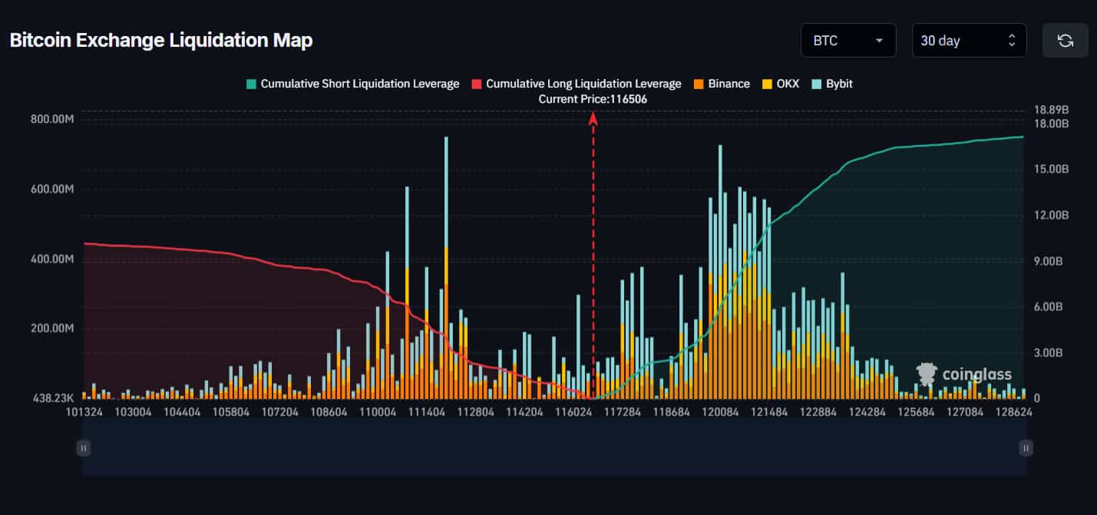Screen dimensions: 1097x515
Task: Click the dropdown caret inside the BTC selector
Action: point(877,40)
